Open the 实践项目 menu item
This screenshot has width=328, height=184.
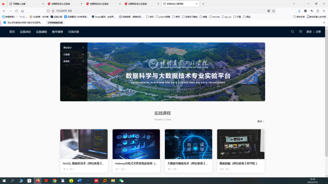(25, 32)
